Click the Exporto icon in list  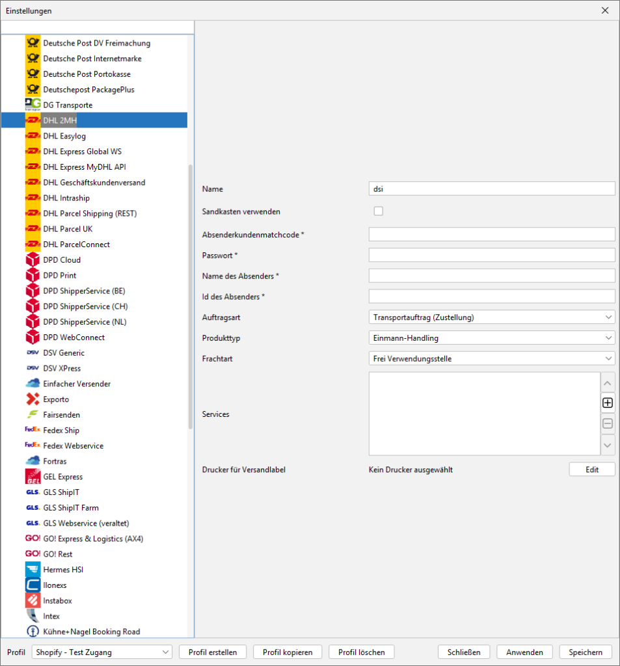pyautogui.click(x=33, y=399)
